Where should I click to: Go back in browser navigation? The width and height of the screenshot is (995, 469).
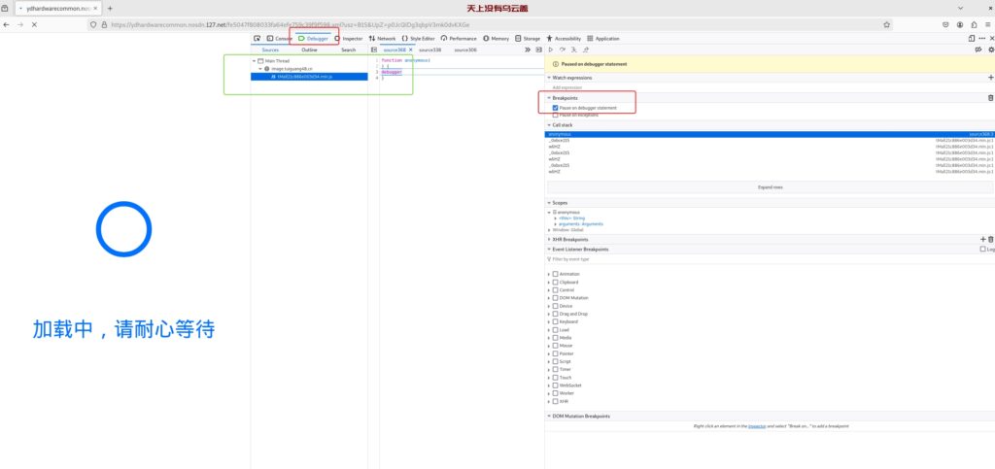[x=6, y=24]
